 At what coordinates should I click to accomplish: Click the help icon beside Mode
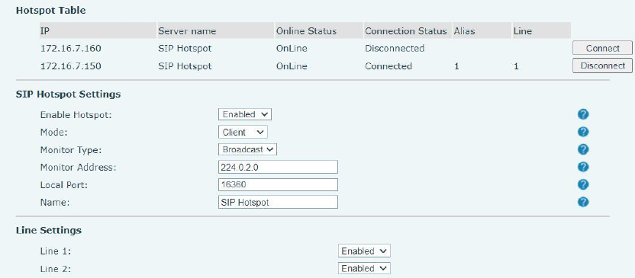583,132
